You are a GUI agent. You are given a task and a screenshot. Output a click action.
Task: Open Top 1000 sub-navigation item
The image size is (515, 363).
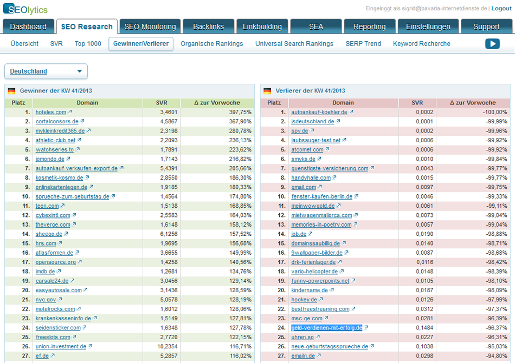coord(88,44)
